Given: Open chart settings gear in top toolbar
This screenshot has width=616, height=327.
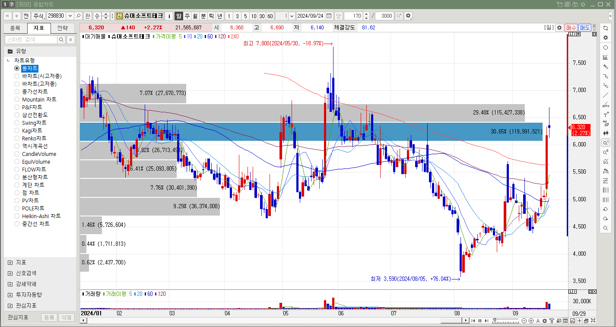Looking at the screenshot, I should tap(408, 16).
